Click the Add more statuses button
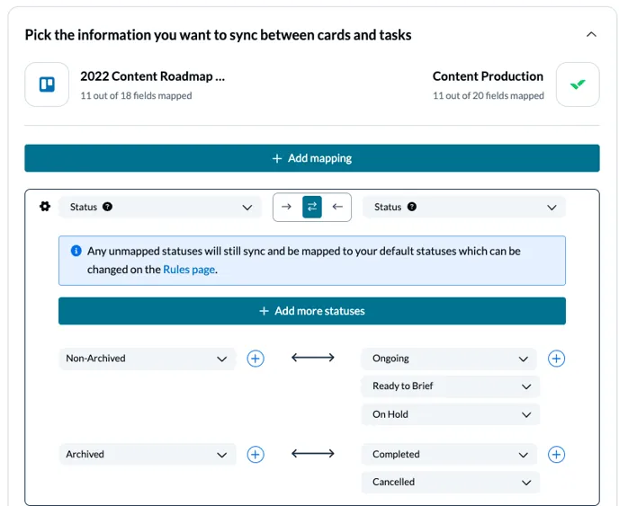Image resolution: width=619 pixels, height=506 pixels. coord(311,311)
